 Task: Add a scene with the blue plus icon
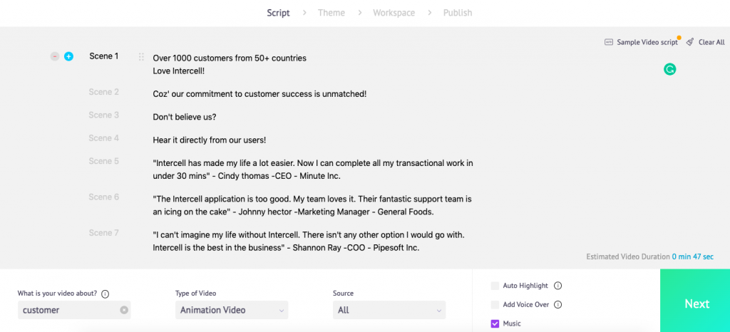(69, 56)
